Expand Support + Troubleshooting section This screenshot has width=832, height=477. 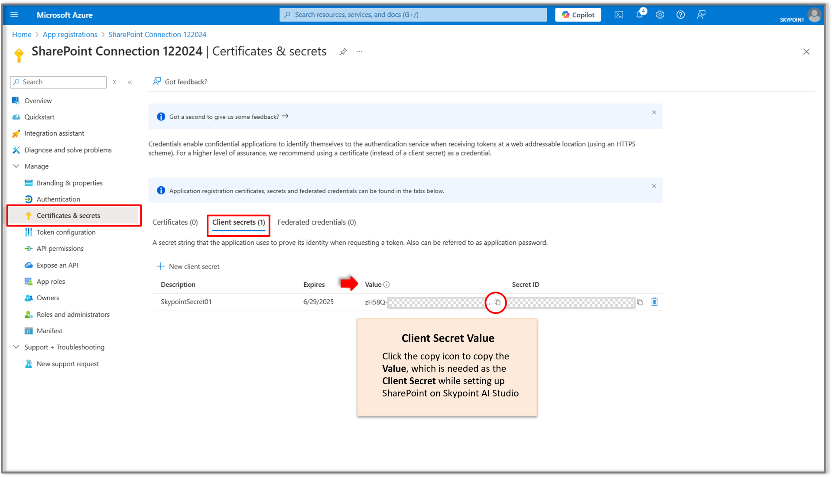pyautogui.click(x=16, y=347)
